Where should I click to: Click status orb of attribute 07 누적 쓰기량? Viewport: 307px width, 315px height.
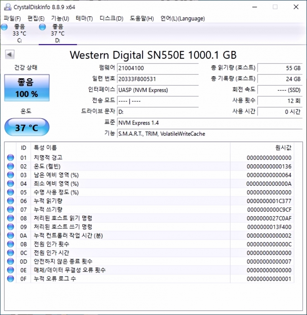(x=10, y=209)
